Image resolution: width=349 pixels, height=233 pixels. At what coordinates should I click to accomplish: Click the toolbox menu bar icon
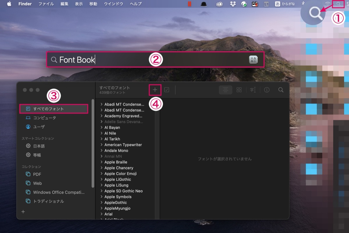(255, 4)
